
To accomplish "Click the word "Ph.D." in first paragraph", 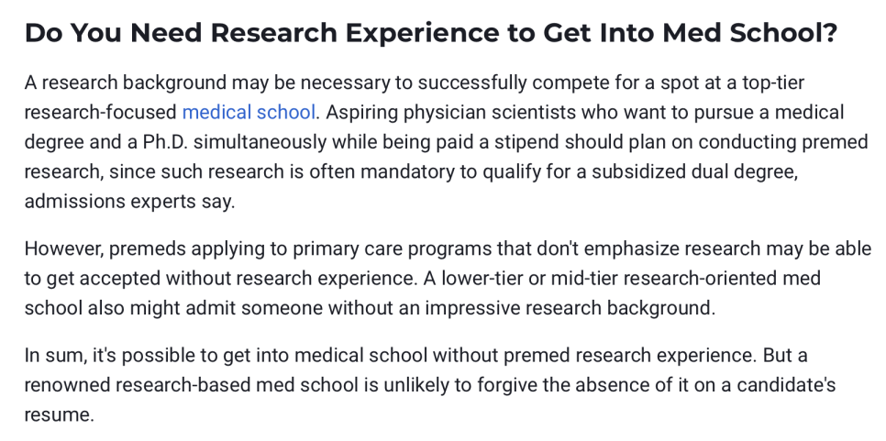I will (x=167, y=142).
